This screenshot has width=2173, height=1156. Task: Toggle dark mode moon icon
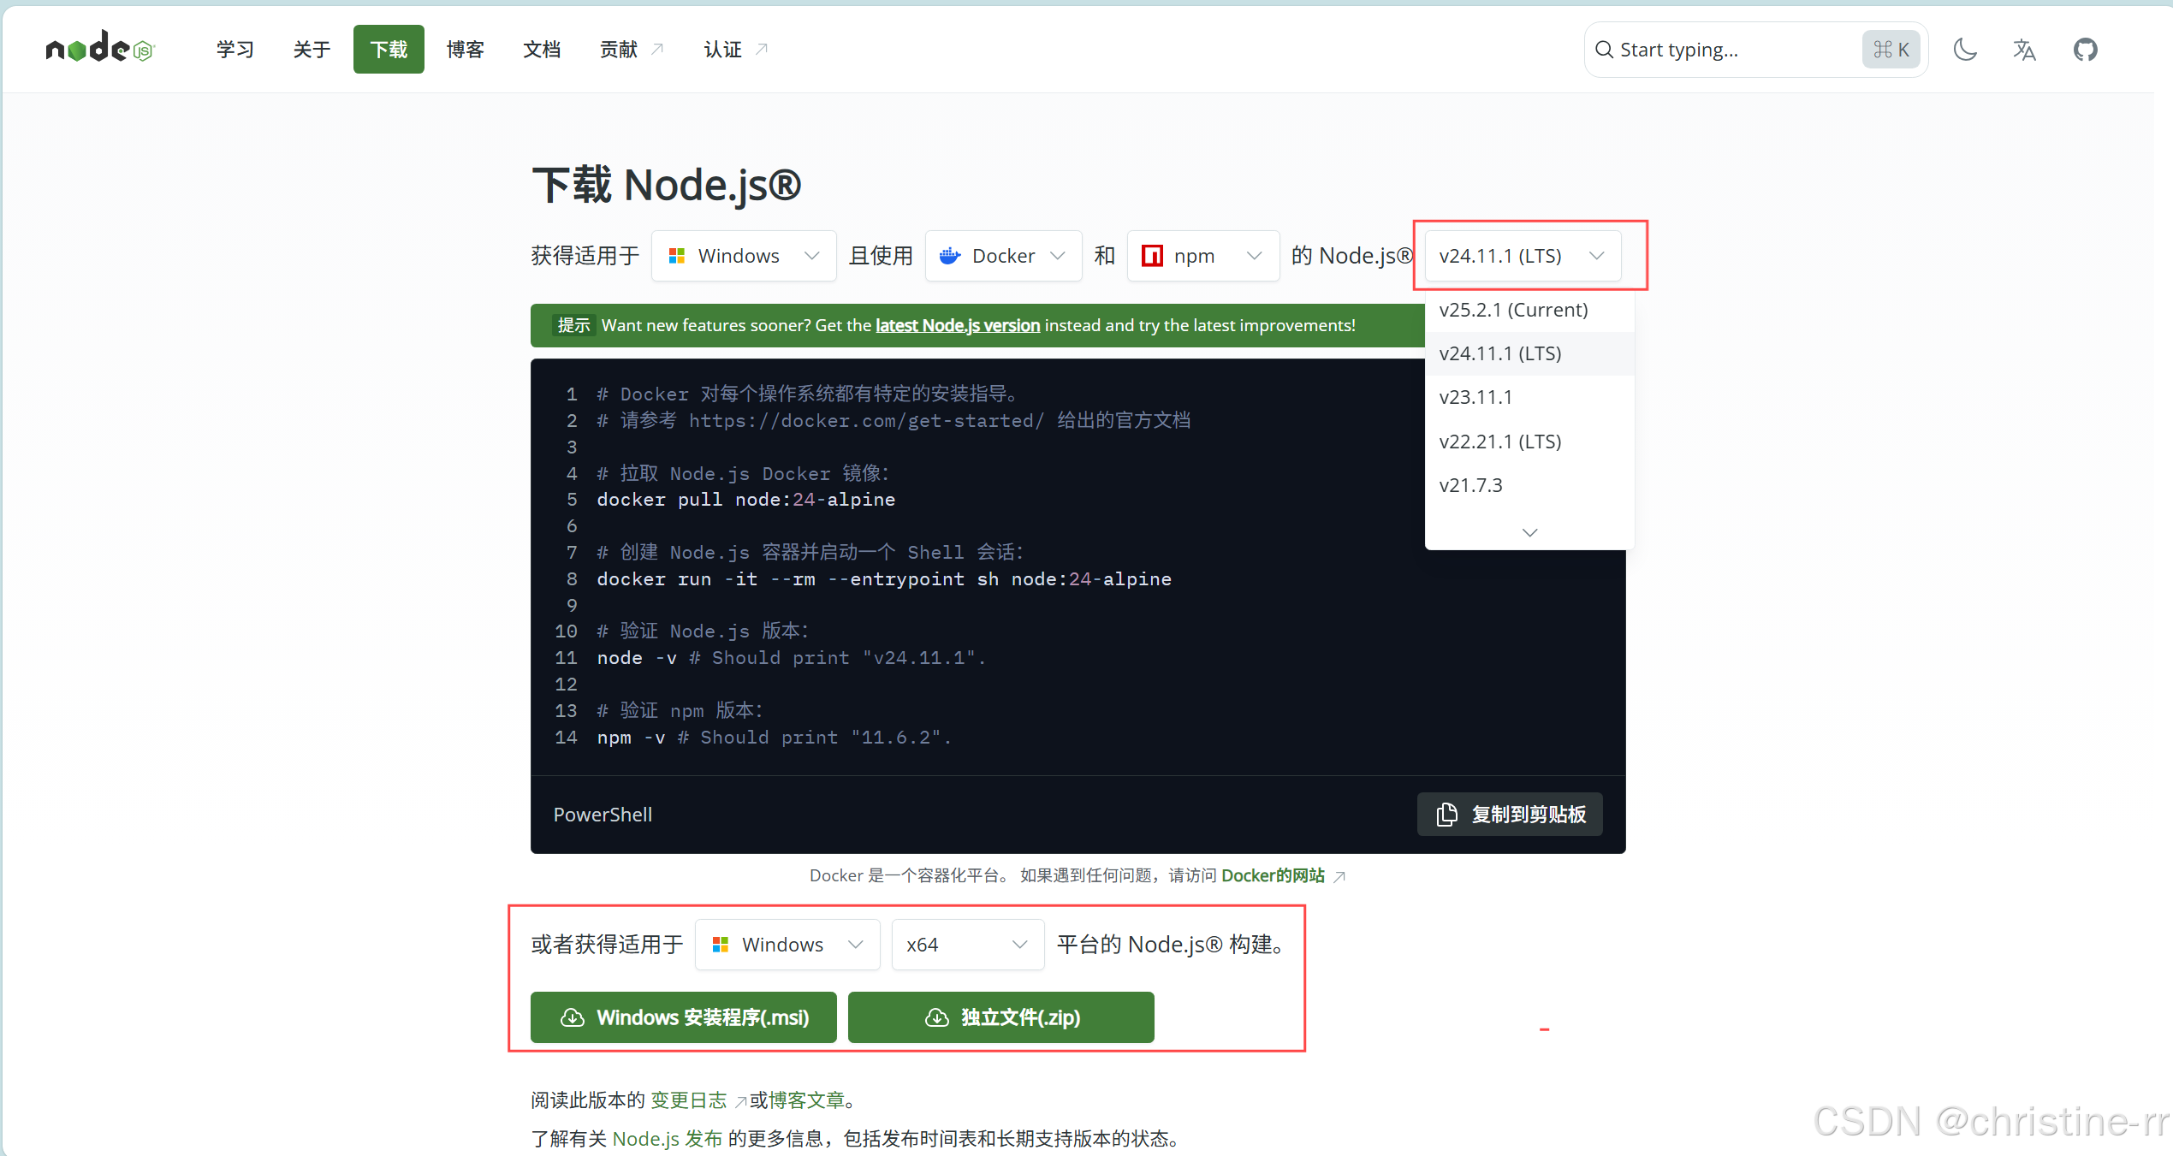coord(1965,50)
